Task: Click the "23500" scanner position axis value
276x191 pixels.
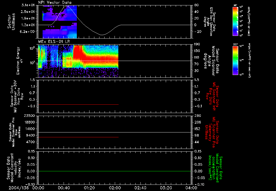Action: click(x=30, y=115)
